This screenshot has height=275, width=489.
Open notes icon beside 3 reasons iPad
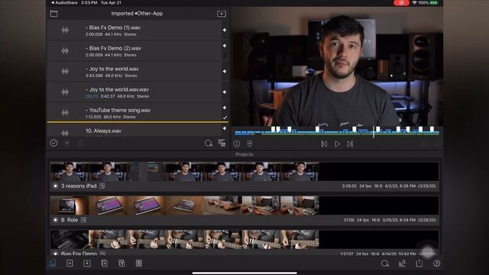tap(102, 186)
